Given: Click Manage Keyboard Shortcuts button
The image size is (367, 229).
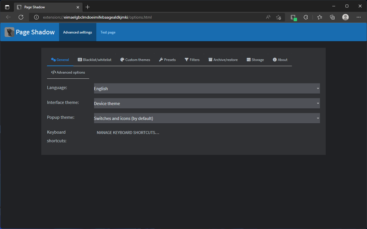Looking at the screenshot, I should 128,133.
